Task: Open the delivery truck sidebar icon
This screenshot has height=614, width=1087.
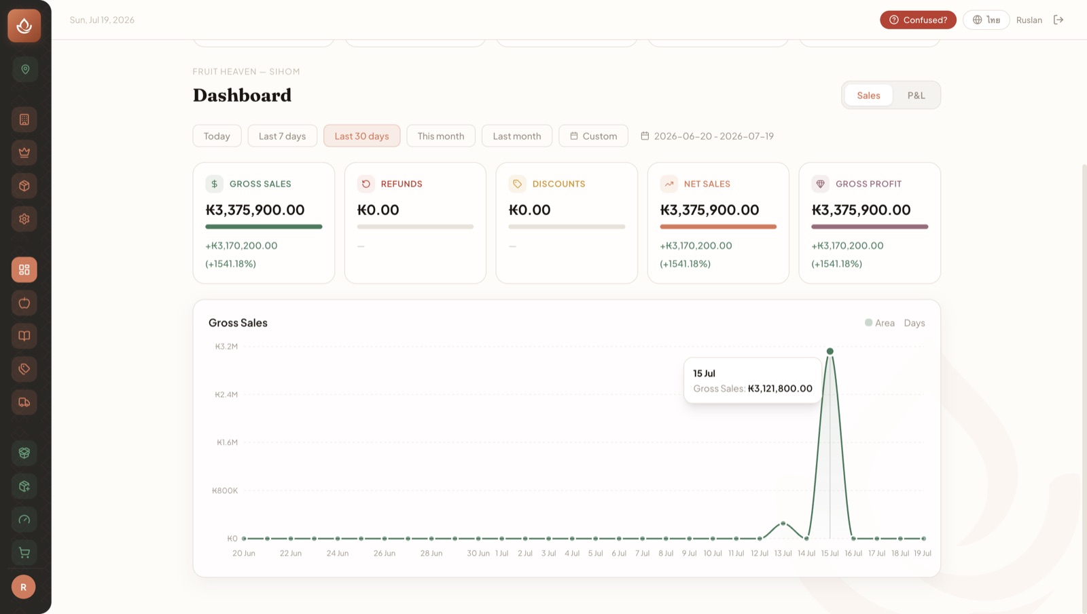Action: point(24,402)
